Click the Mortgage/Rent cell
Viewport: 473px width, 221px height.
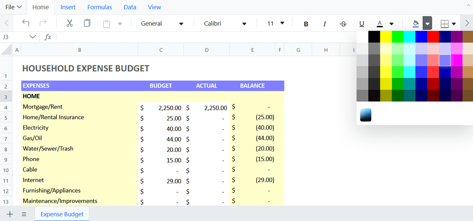(79, 107)
